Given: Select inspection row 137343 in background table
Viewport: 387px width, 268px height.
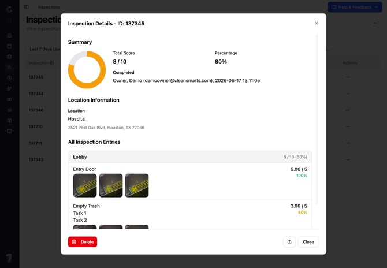Looking at the screenshot, I should point(36,159).
